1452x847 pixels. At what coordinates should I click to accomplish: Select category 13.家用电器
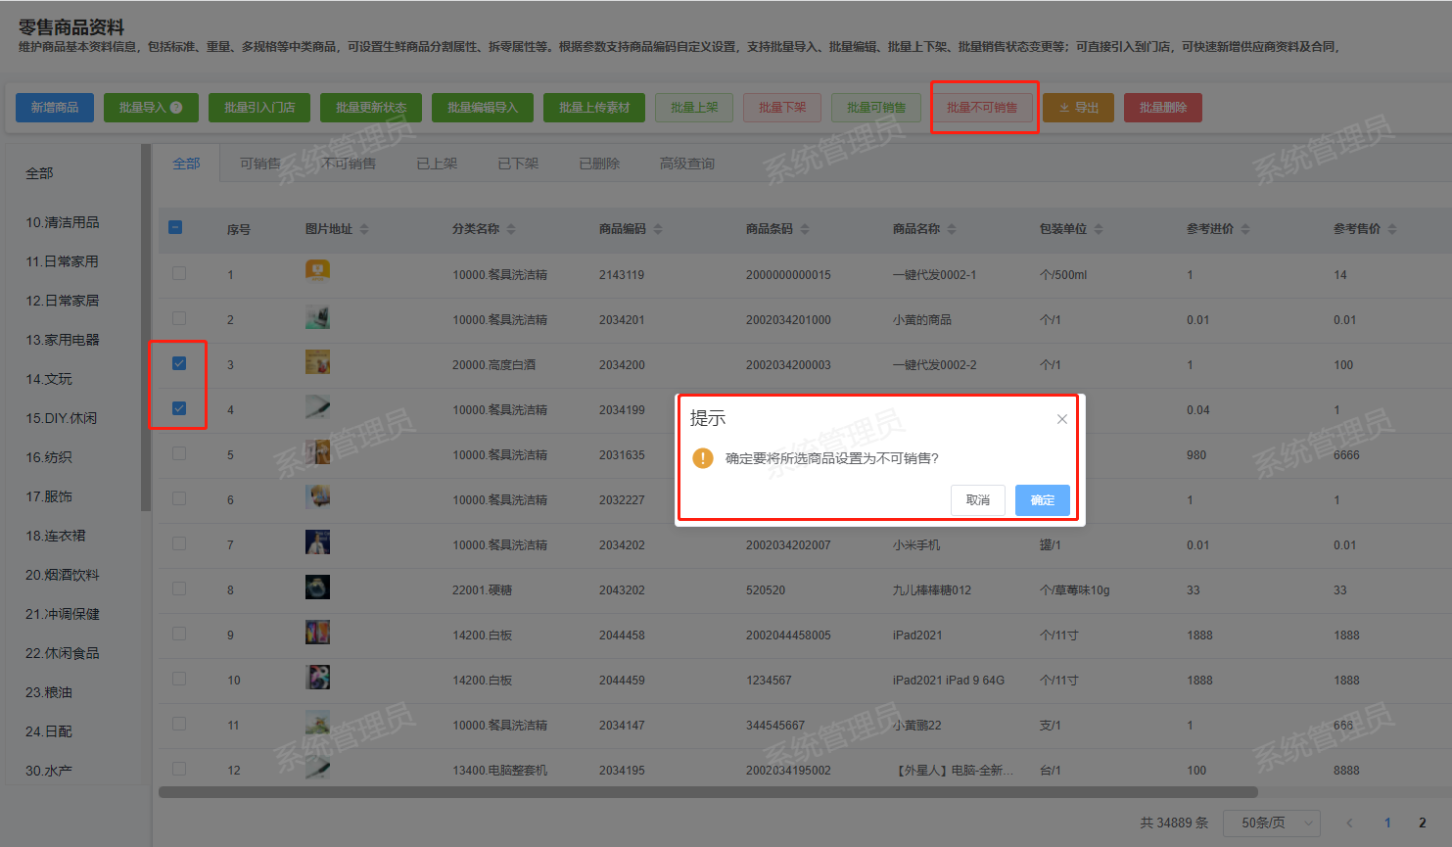63,340
